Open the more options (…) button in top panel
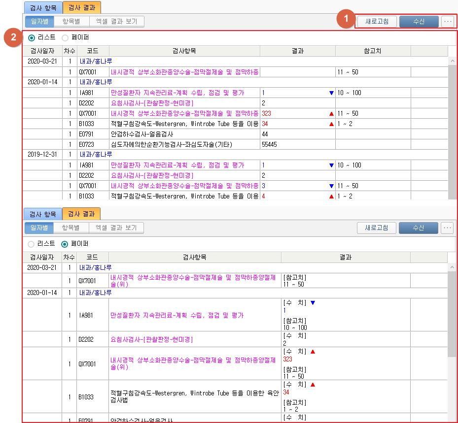The height and width of the screenshot is (423, 458). pyautogui.click(x=447, y=21)
